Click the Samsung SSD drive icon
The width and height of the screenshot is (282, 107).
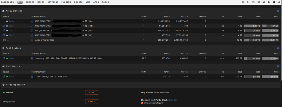pos(32,59)
